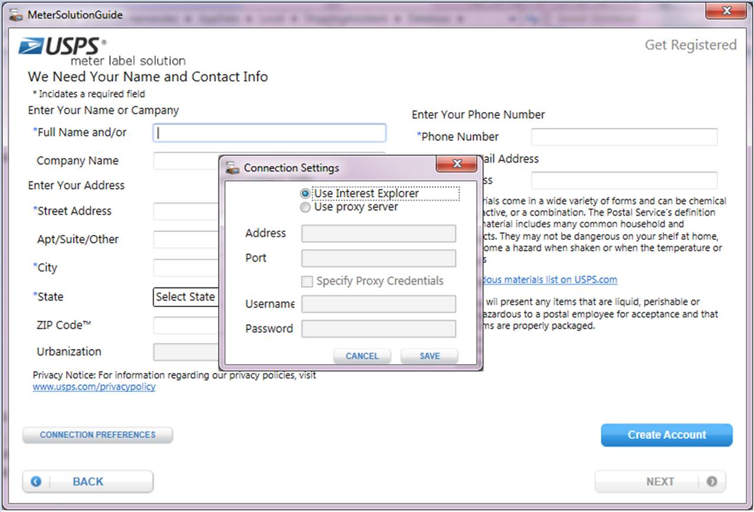Close the Connection Settings dialog
Image resolution: width=754 pixels, height=512 pixels.
coord(457,164)
